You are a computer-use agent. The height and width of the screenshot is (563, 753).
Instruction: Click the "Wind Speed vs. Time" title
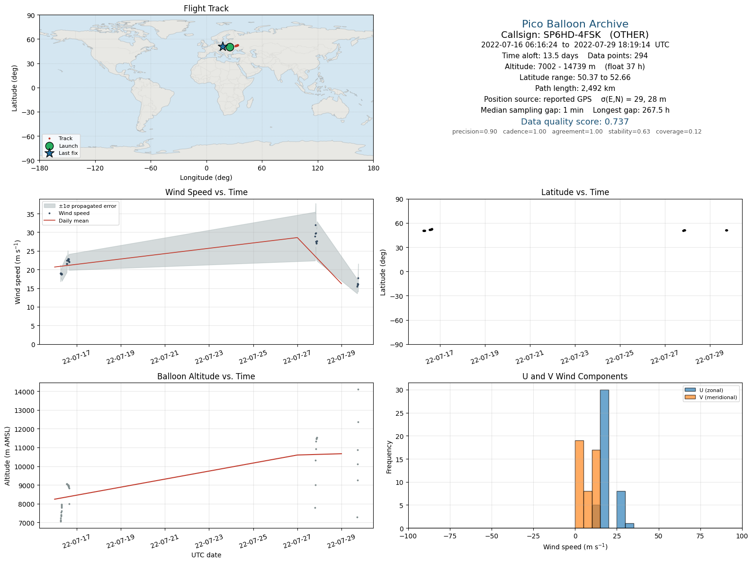(x=206, y=192)
